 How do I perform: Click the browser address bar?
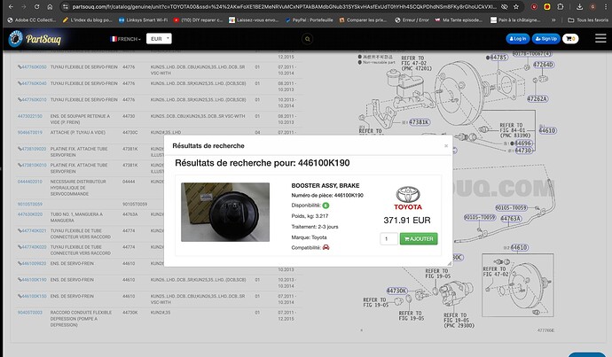pos(284,6)
